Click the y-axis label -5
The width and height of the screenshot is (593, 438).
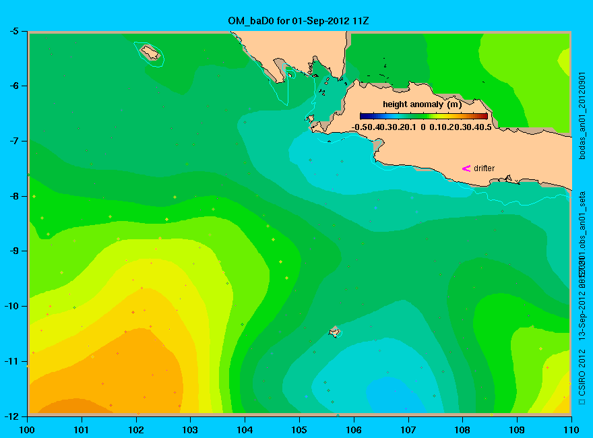14,31
